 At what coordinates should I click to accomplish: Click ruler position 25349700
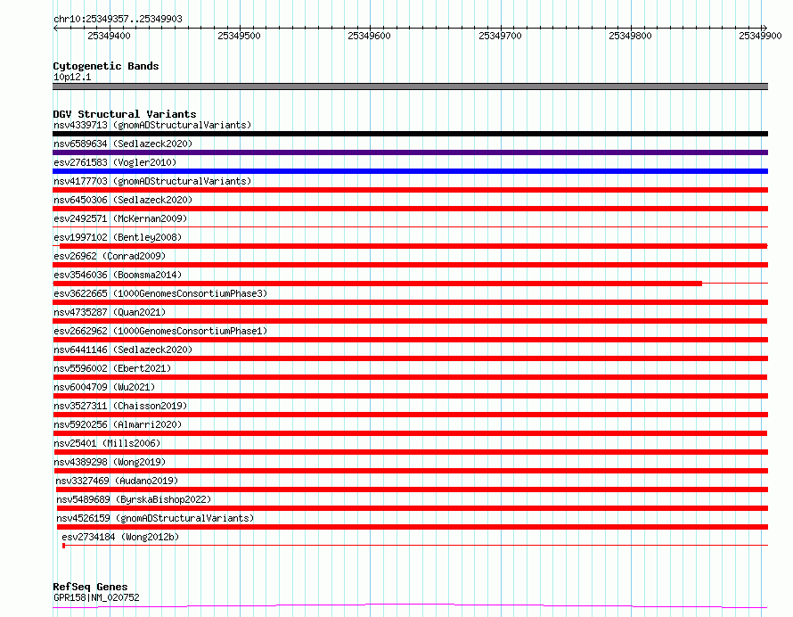500,36
